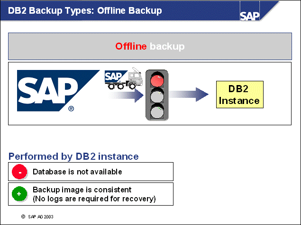Click the "SAP AG 2003" copyright notice
Screen dimensions: 301x225
pyautogui.click(x=43, y=216)
